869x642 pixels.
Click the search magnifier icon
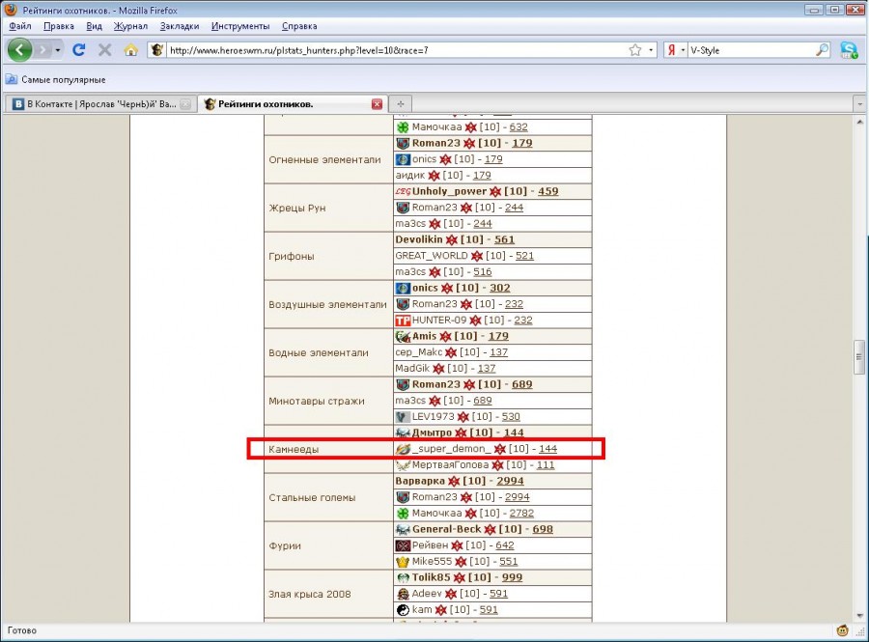click(823, 49)
